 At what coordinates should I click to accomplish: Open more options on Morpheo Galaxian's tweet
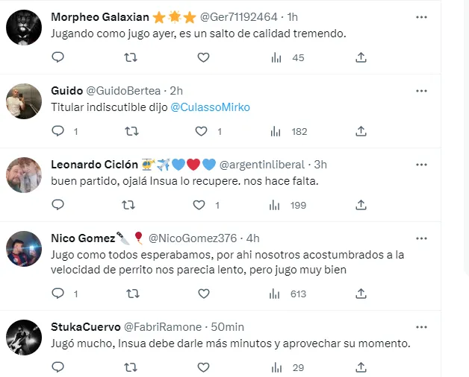pos(422,16)
